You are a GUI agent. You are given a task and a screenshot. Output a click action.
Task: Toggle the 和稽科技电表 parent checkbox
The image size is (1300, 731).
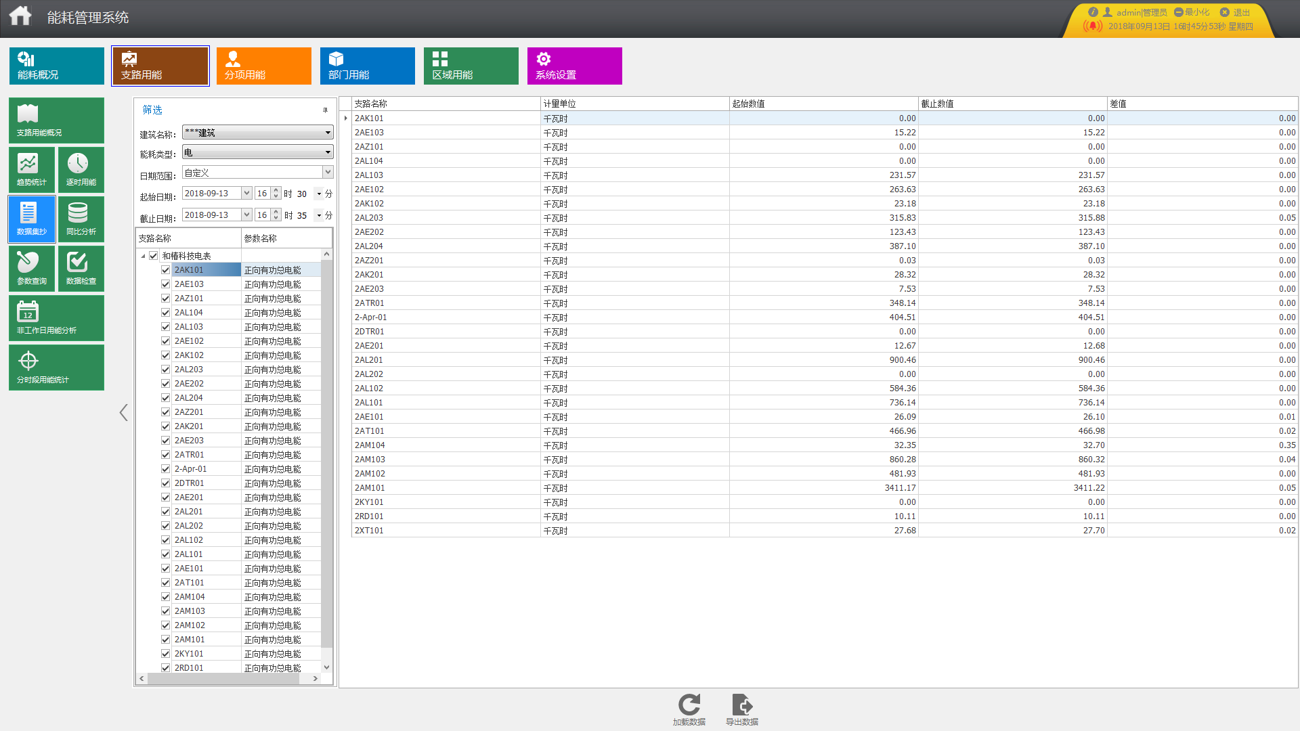tap(154, 256)
